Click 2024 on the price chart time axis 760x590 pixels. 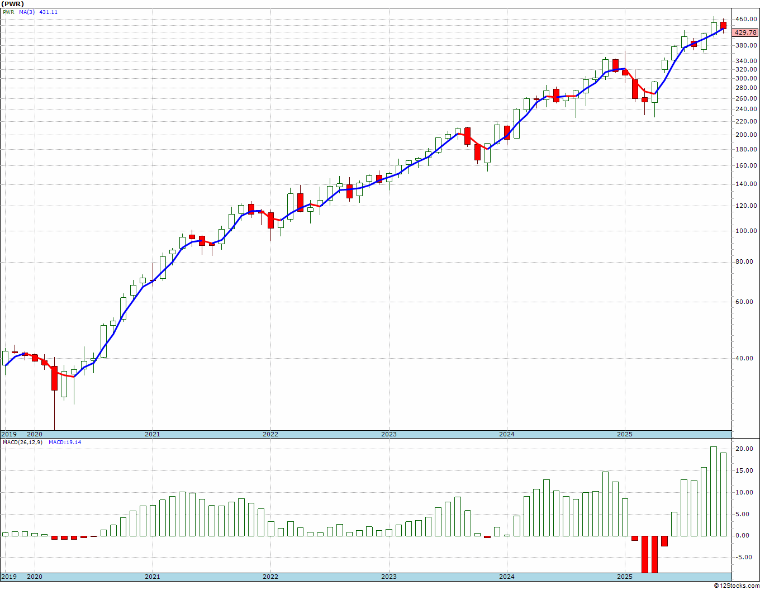pyautogui.click(x=507, y=434)
